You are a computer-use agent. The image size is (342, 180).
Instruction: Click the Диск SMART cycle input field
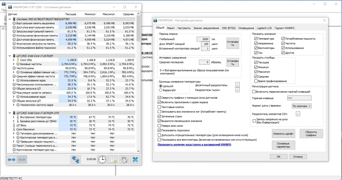coord(205,44)
